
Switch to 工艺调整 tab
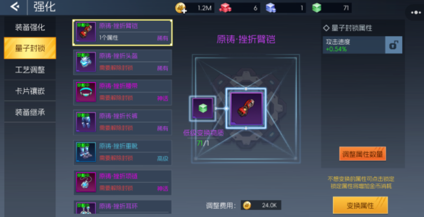click(30, 70)
